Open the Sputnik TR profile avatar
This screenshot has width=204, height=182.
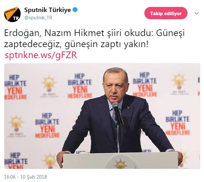tap(12, 15)
